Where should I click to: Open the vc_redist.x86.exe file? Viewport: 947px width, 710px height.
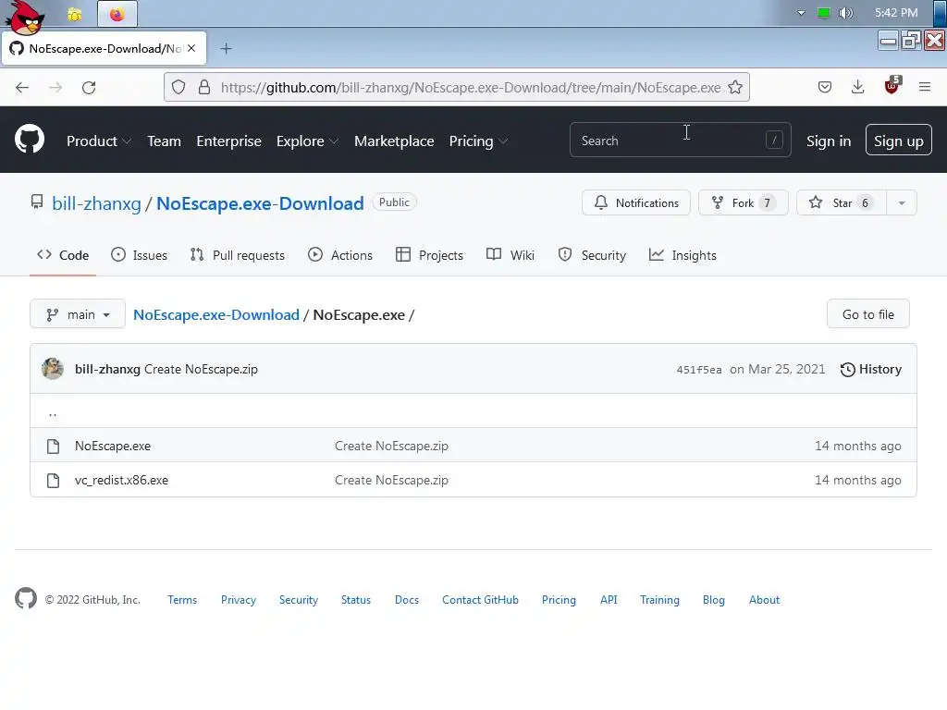[121, 481]
